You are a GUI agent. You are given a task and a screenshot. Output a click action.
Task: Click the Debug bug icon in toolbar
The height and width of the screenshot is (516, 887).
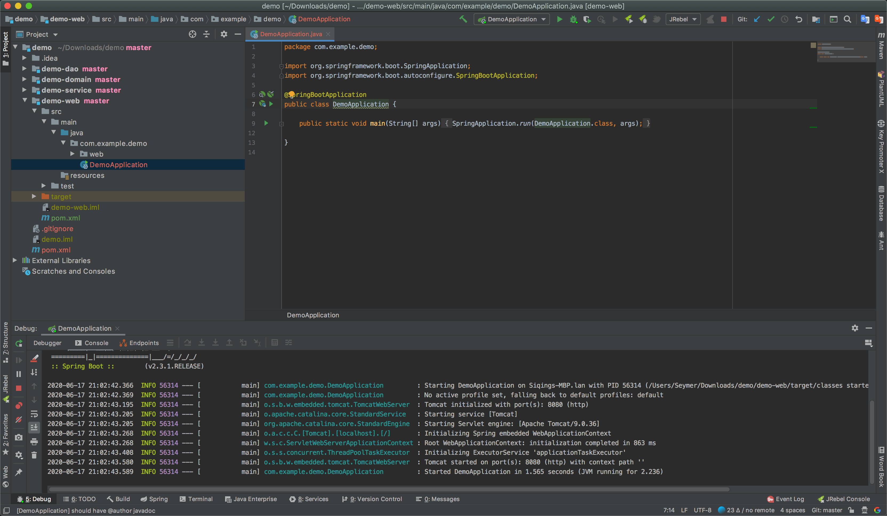(x=573, y=19)
